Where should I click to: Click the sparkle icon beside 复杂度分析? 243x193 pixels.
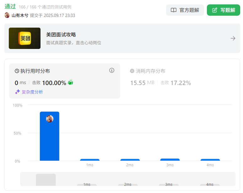pyautogui.click(x=18, y=92)
